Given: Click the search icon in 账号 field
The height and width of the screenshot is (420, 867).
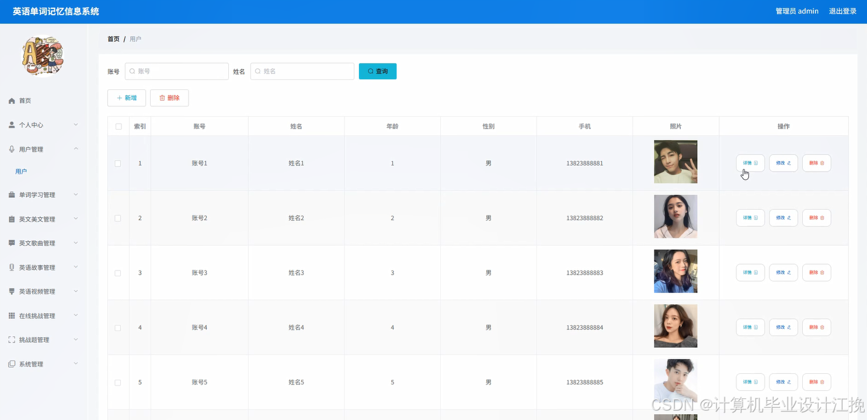Looking at the screenshot, I should pyautogui.click(x=133, y=71).
